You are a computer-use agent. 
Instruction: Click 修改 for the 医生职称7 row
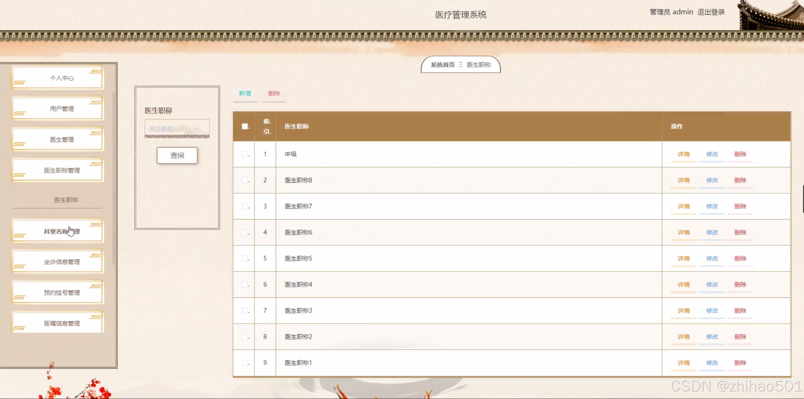712,206
